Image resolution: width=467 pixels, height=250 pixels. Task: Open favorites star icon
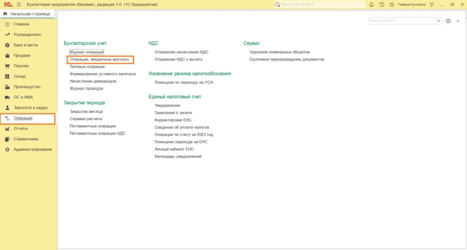tap(392, 5)
